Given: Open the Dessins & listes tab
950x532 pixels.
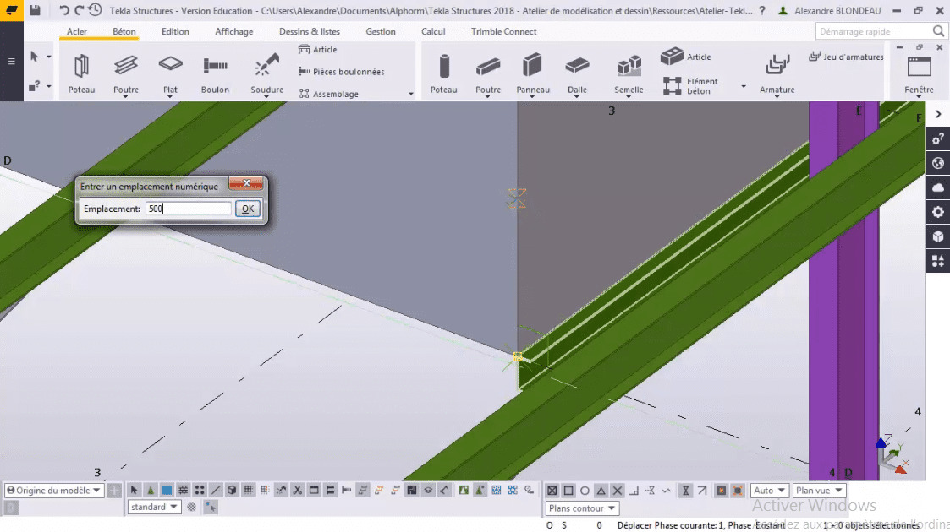Looking at the screenshot, I should (x=309, y=31).
